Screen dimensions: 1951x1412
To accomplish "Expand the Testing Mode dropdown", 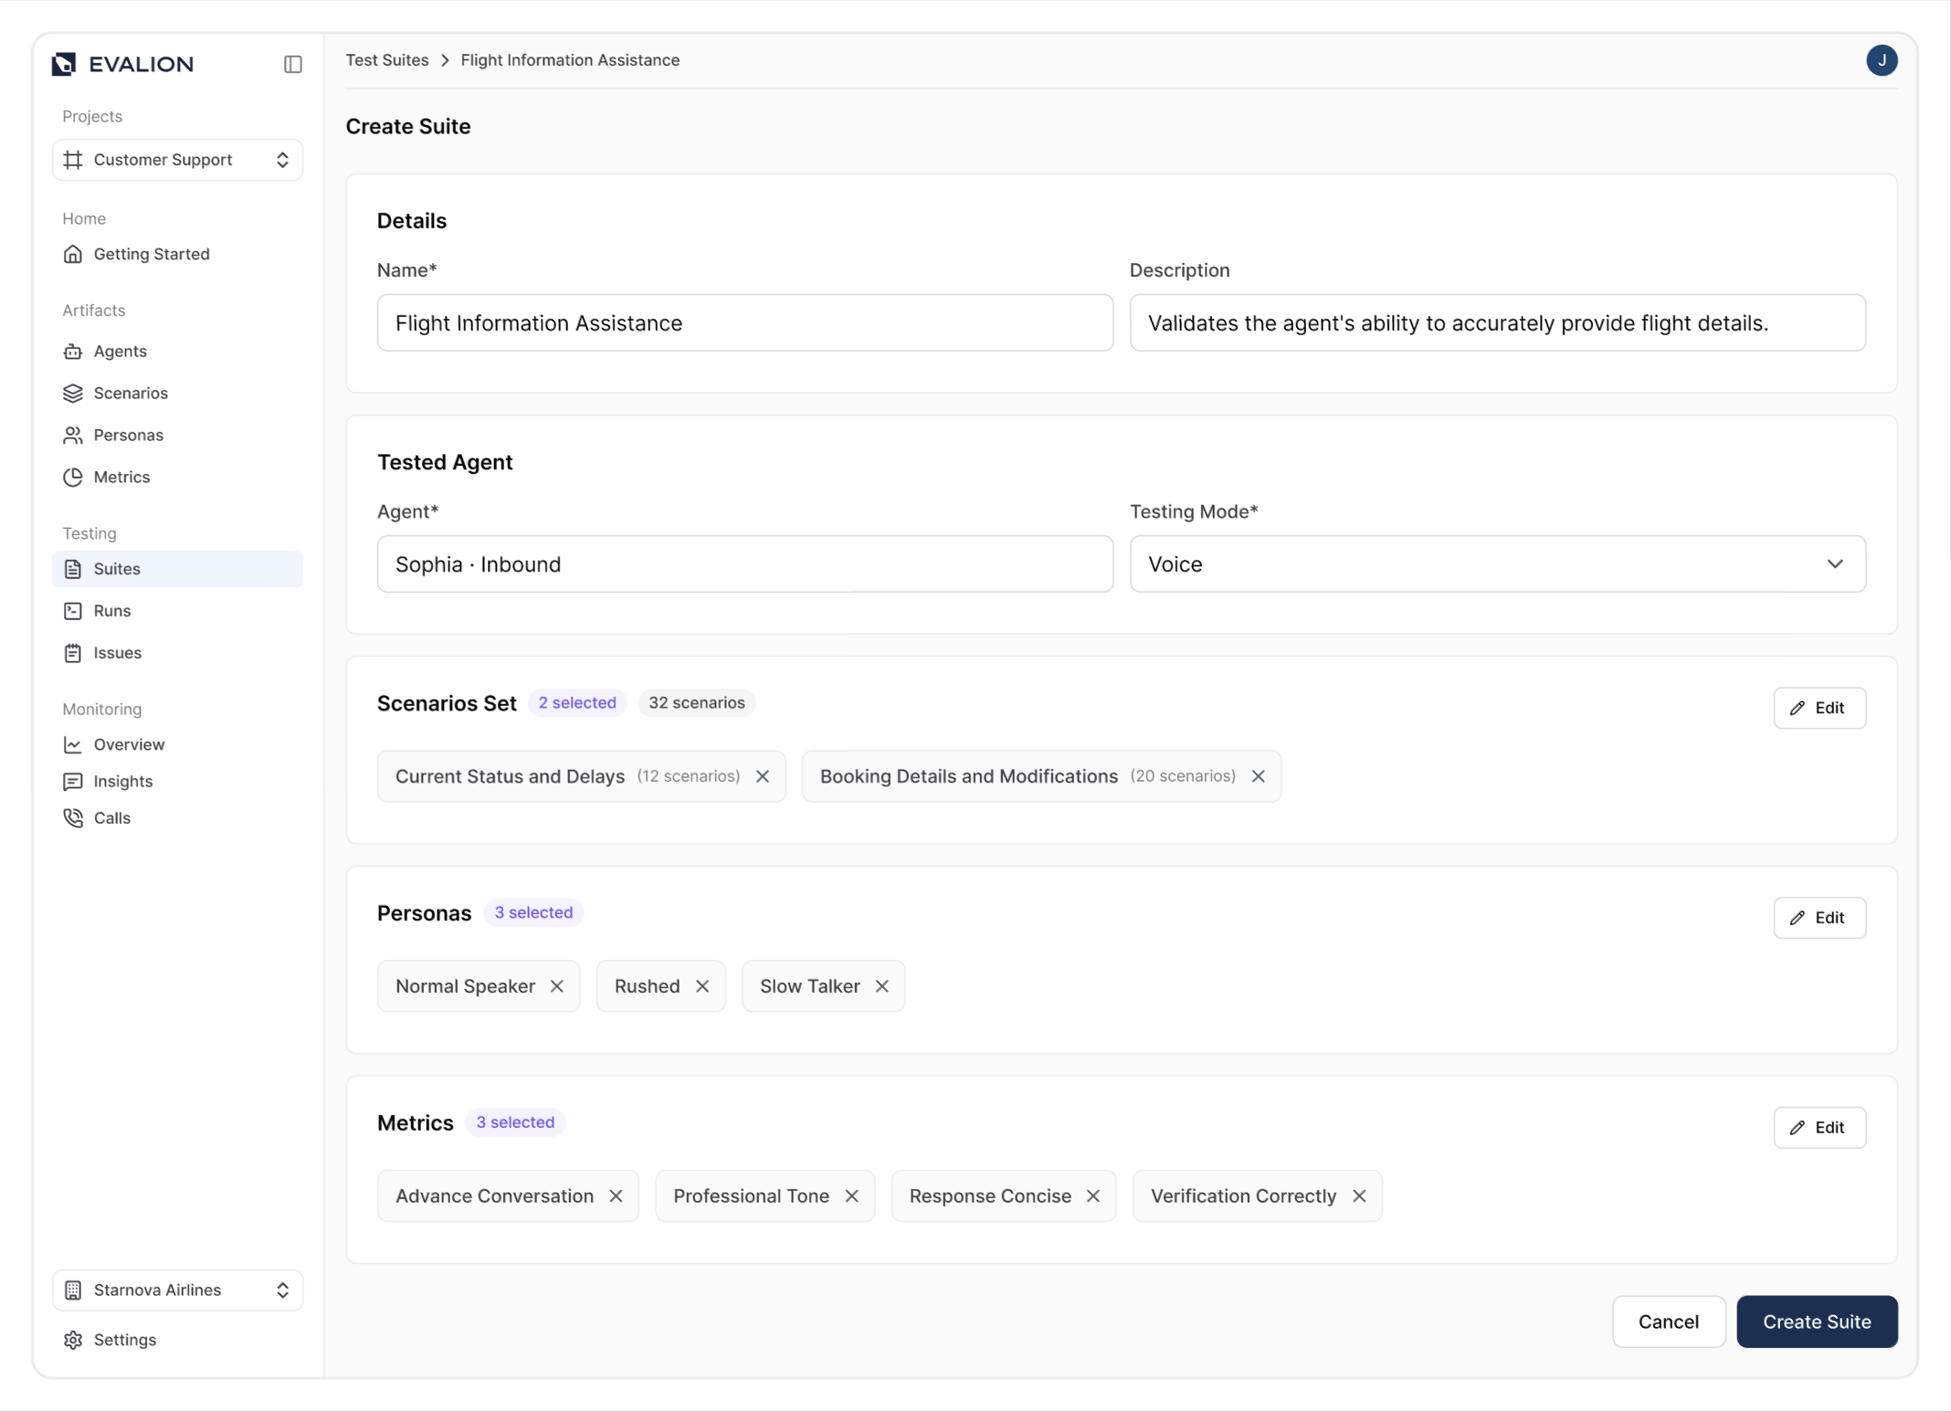I will pos(1837,564).
